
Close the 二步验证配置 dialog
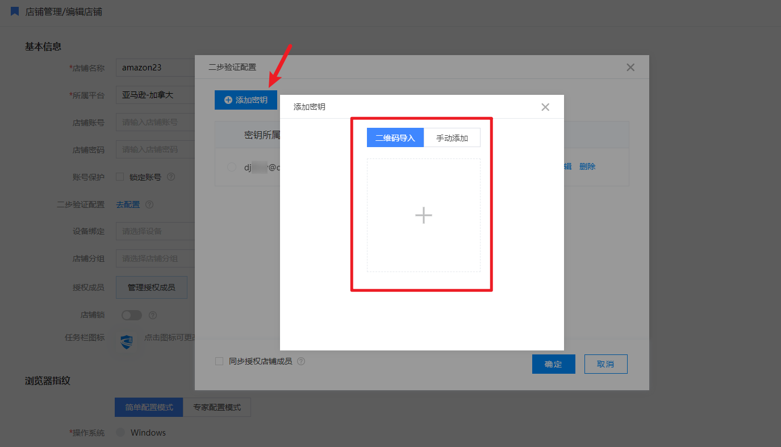coord(630,67)
